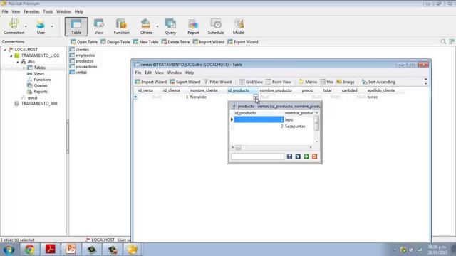Select the empleados table
Screen dimensions: 456x256
[x=82, y=55]
